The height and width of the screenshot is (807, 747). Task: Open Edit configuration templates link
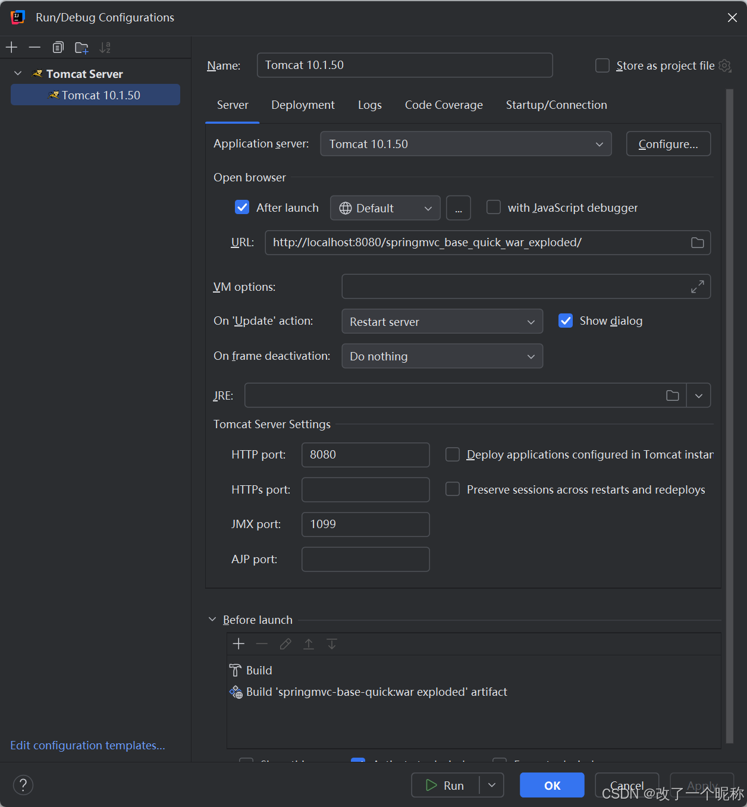coord(87,745)
